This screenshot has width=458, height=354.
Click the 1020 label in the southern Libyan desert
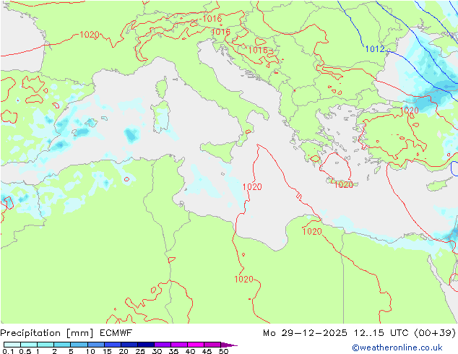click(x=244, y=280)
